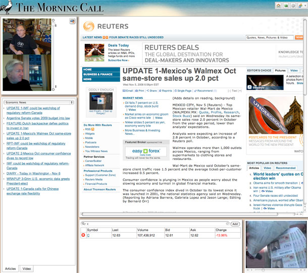Click the slideshow icon on Editor's Choice photo
The height and width of the screenshot is (273, 308).
coord(249,87)
